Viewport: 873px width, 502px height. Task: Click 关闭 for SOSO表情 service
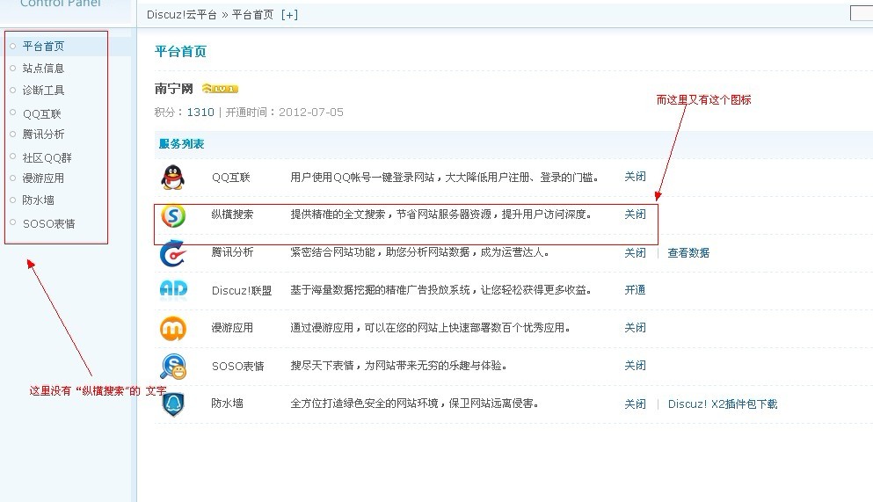[635, 366]
